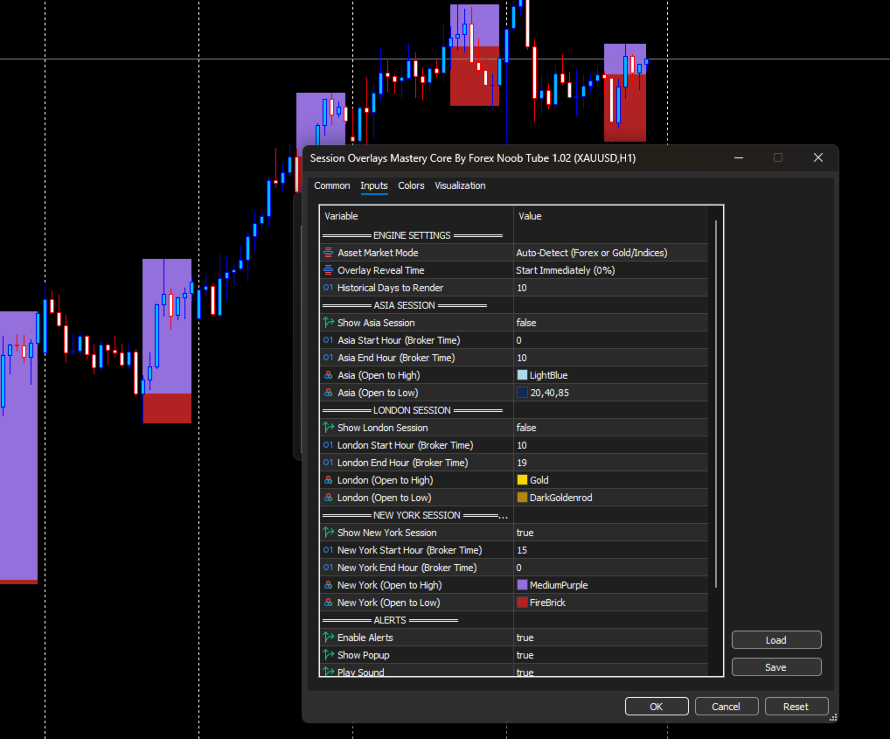
Task: Select the LONDON SESSION separator row
Action: point(514,410)
